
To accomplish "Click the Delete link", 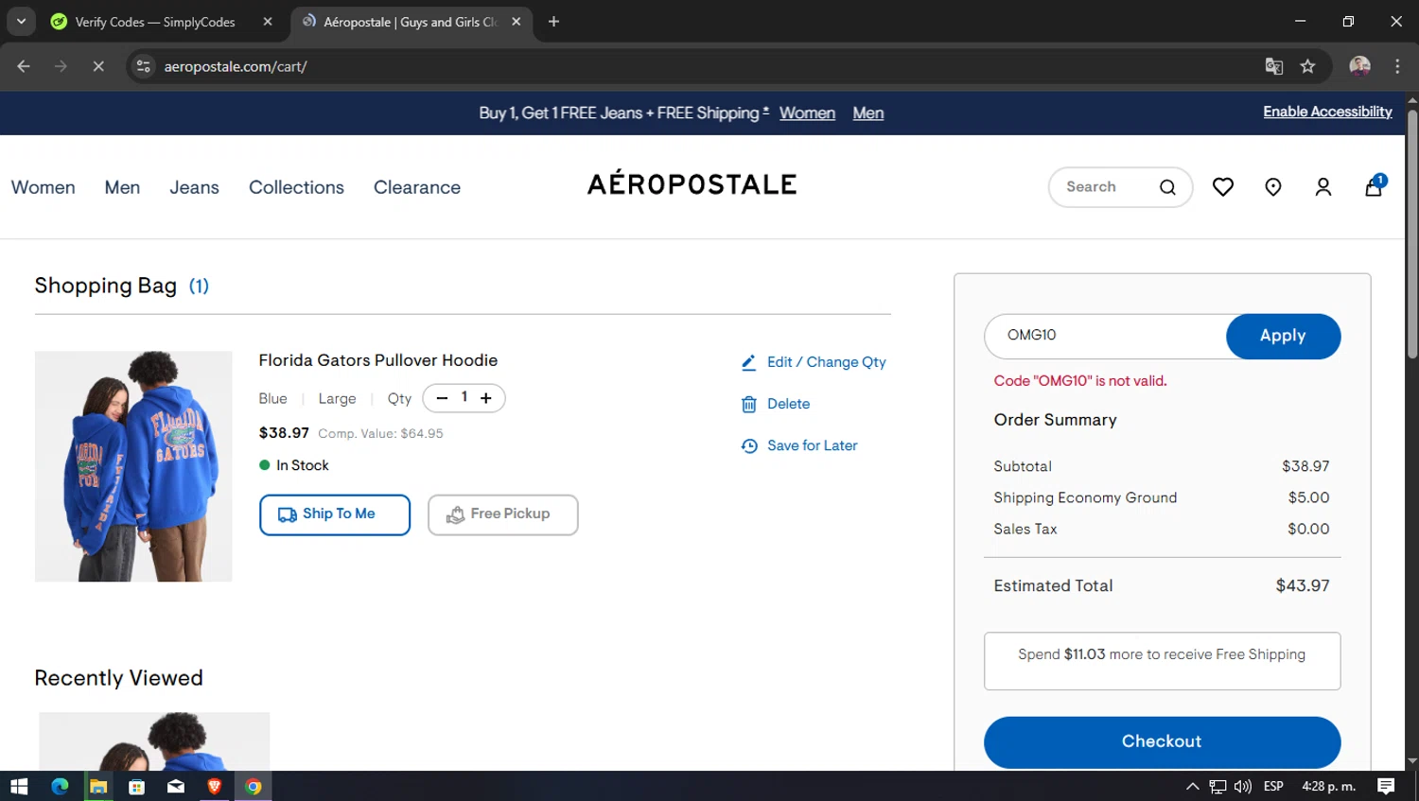I will [x=788, y=404].
